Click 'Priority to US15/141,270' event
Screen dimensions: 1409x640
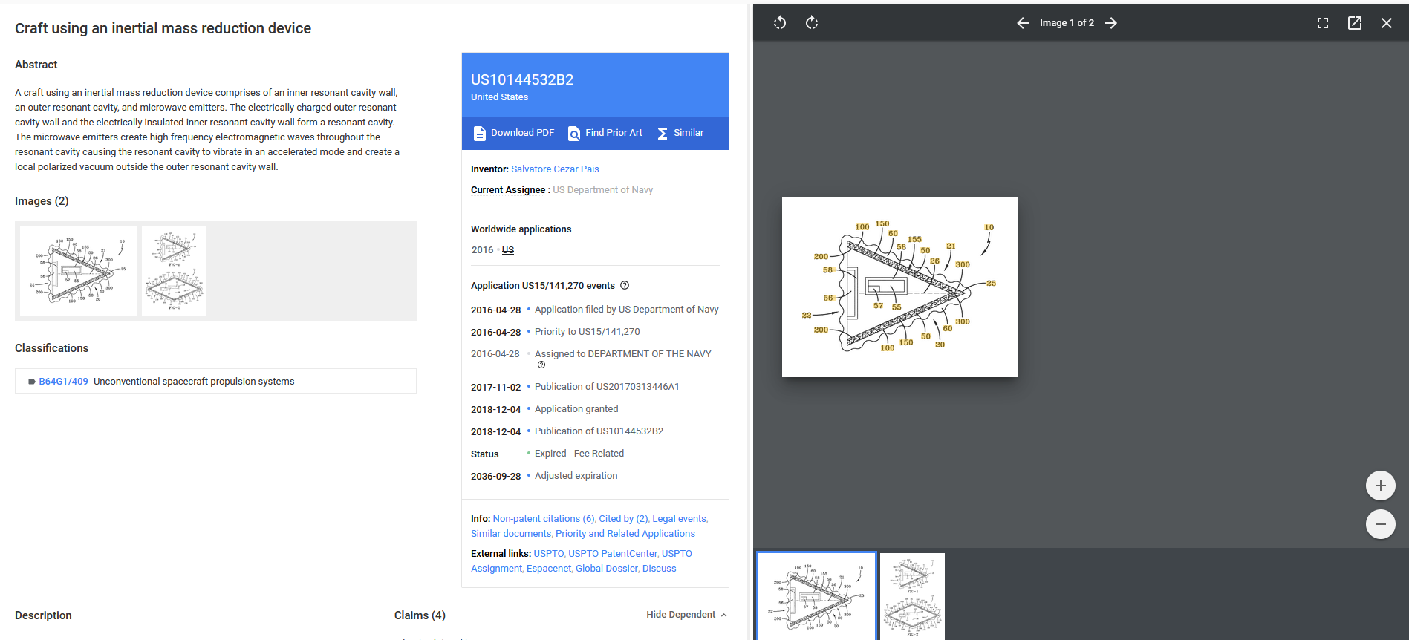tap(588, 332)
